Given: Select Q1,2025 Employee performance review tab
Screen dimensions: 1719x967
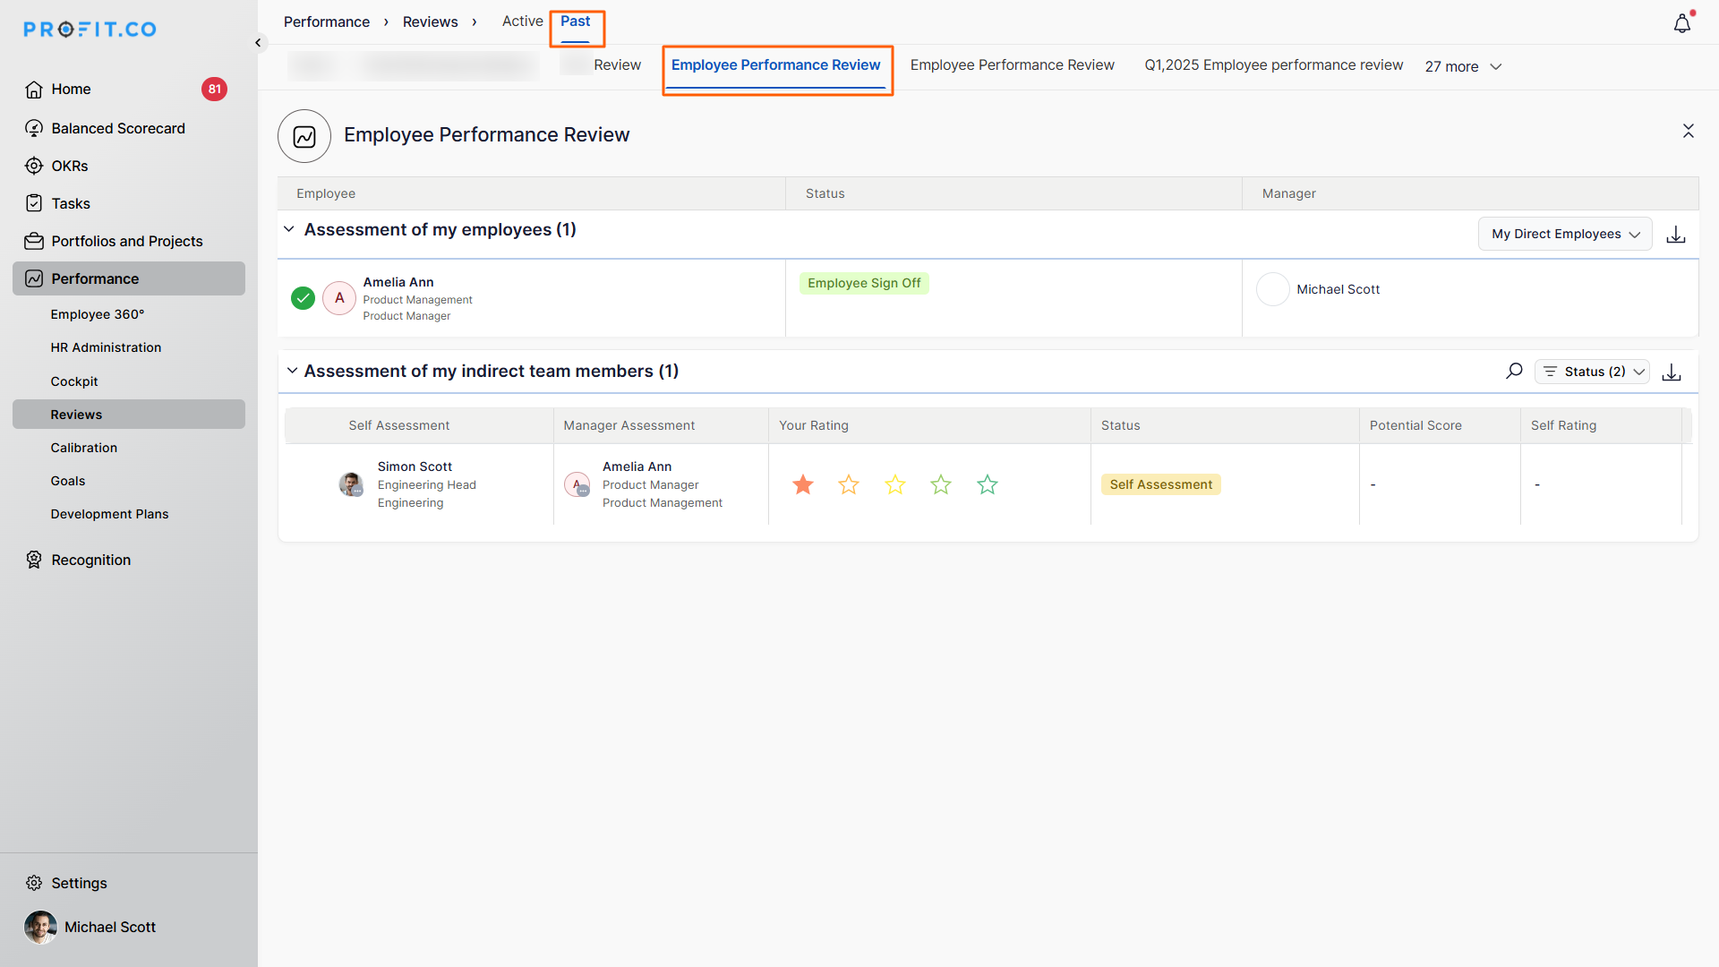Looking at the screenshot, I should [x=1273, y=64].
